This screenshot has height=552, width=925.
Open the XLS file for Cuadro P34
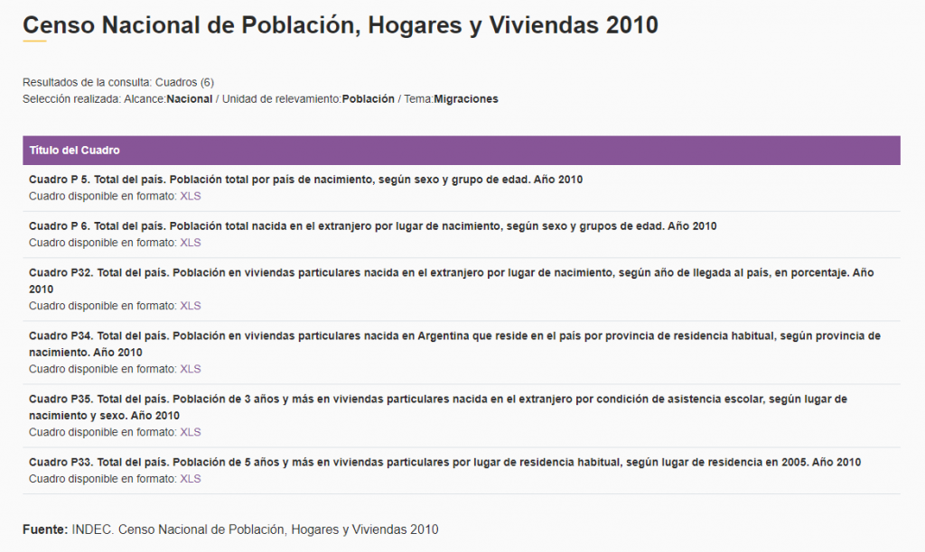(x=190, y=369)
